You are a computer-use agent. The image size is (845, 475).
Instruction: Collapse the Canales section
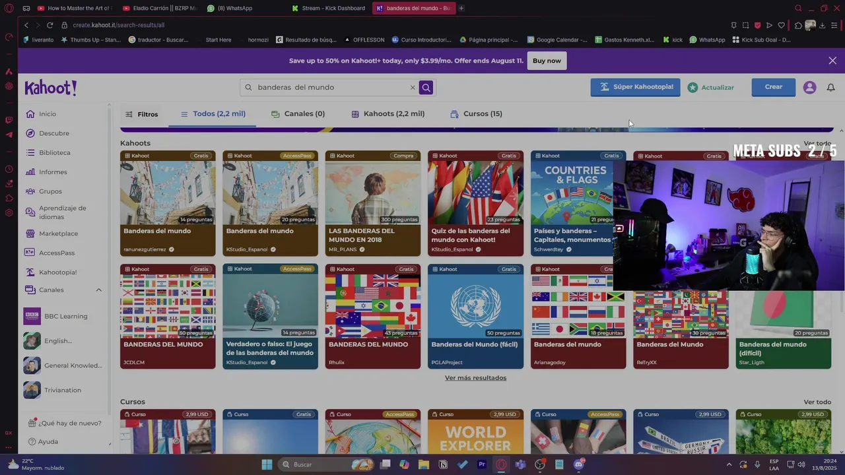[99, 290]
